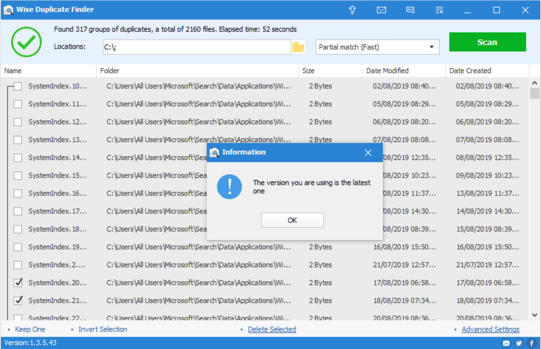The height and width of the screenshot is (349, 541).
Task: Close the Information dialog with X
Action: pyautogui.click(x=368, y=152)
